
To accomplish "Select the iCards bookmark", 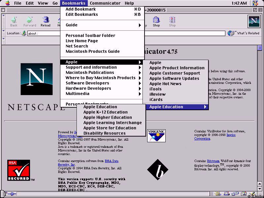I will point(176,100).
